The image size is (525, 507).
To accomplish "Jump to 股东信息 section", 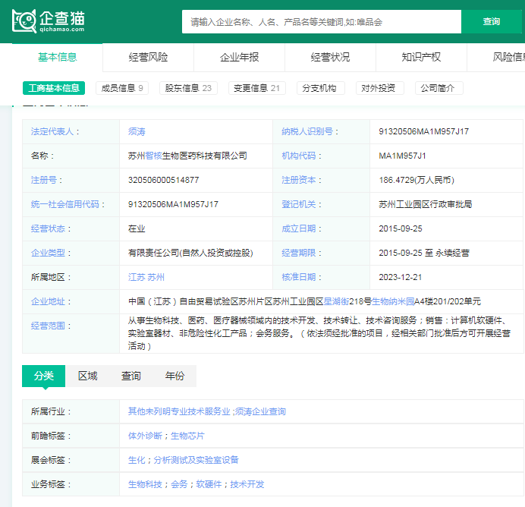I will point(187,88).
